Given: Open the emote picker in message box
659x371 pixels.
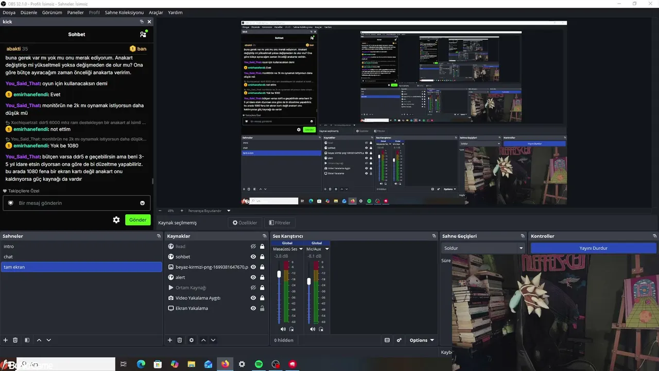Looking at the screenshot, I should tap(143, 203).
